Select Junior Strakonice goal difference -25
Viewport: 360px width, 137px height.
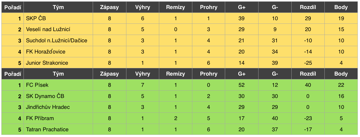[x=308, y=63]
